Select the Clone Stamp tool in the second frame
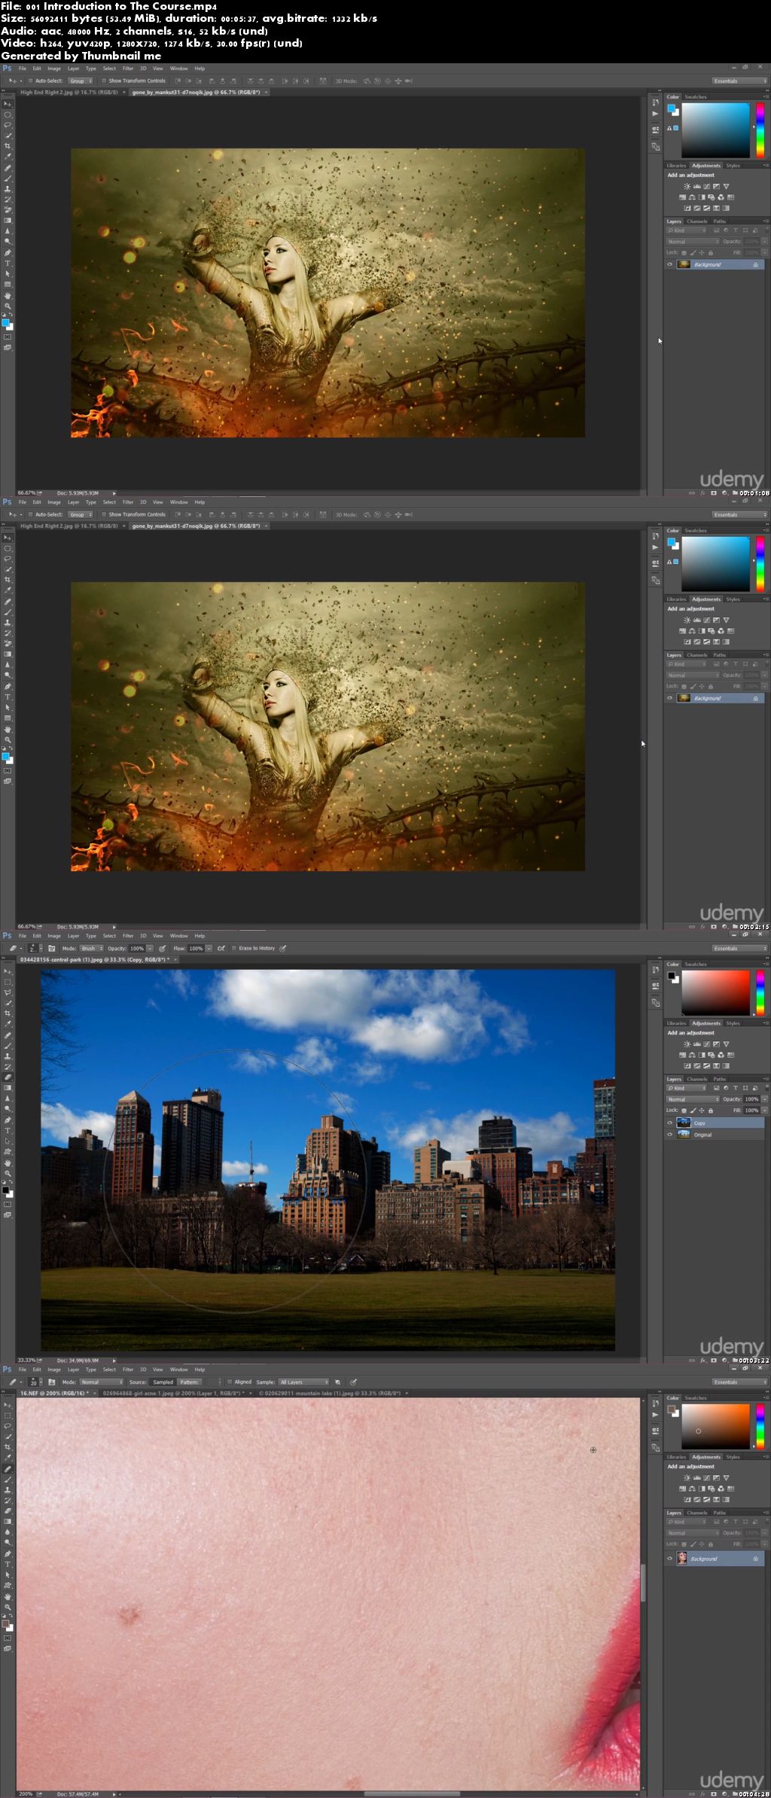 (8, 623)
